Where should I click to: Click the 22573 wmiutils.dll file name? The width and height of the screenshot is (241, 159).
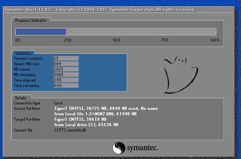coord(70,130)
